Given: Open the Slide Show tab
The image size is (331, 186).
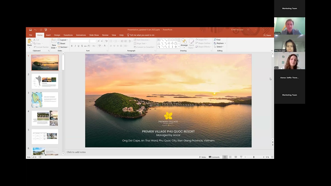Looking at the screenshot, I should click(x=94, y=35).
